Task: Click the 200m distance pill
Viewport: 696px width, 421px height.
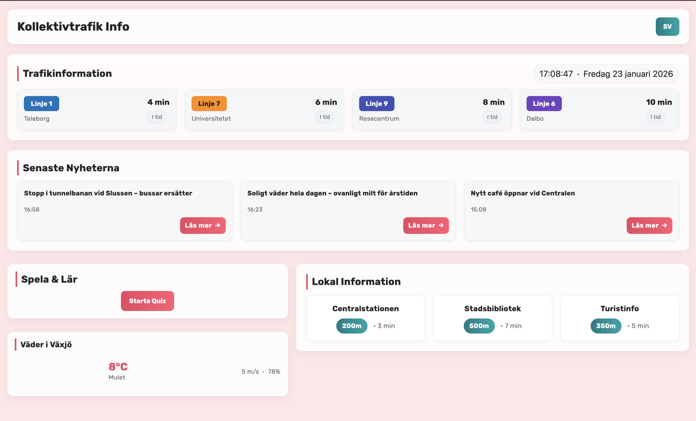Action: pyautogui.click(x=351, y=326)
